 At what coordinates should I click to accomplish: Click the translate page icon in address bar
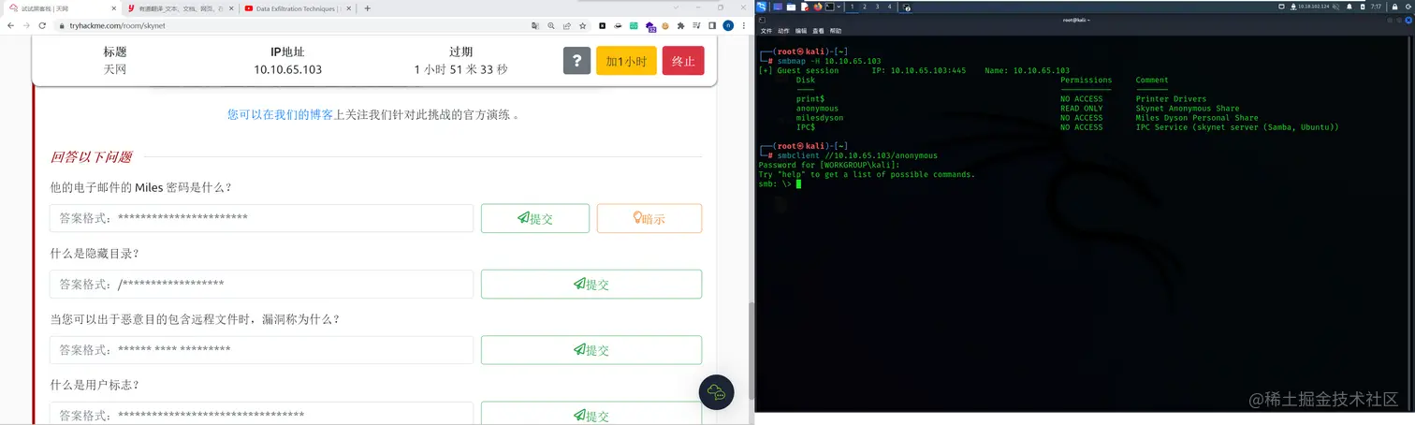coord(535,25)
